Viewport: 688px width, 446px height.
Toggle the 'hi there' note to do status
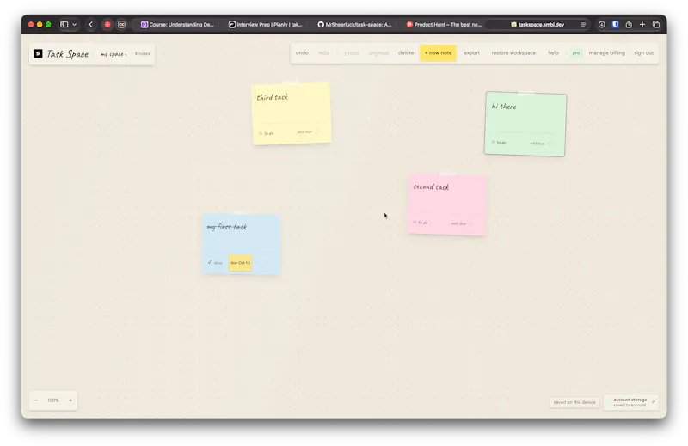tap(499, 142)
